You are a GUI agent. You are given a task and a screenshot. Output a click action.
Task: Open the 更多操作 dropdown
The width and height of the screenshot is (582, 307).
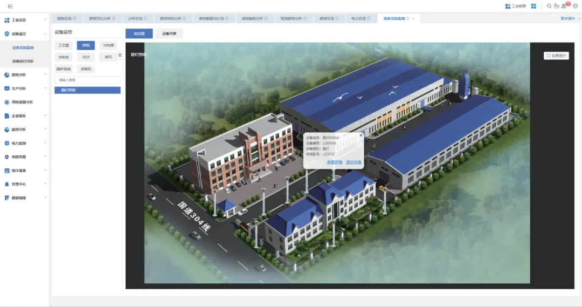click(x=570, y=18)
